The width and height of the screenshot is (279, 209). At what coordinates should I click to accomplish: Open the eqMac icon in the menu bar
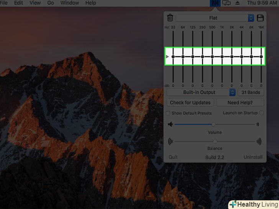coord(215,3)
